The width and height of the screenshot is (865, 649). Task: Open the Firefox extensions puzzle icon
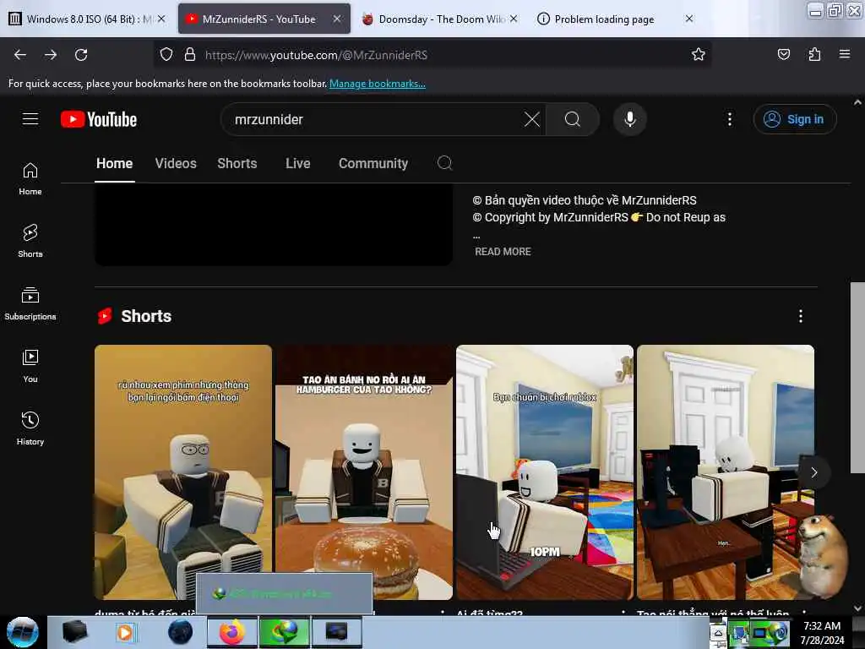(x=814, y=55)
